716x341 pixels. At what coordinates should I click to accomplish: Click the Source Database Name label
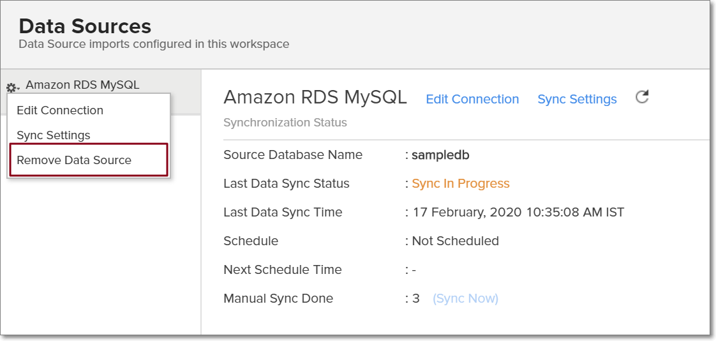coord(293,155)
